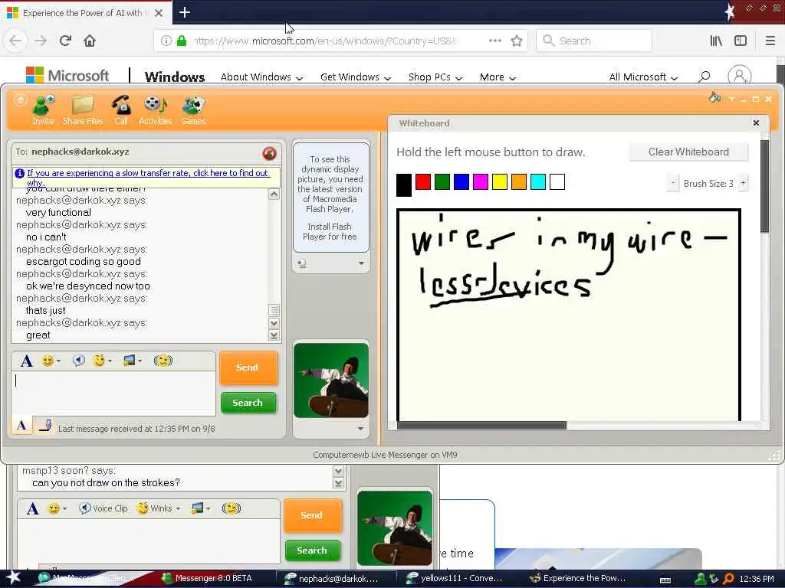The width and height of the screenshot is (785, 588).
Task: Expand All Microsoft menu
Action: [x=643, y=77]
